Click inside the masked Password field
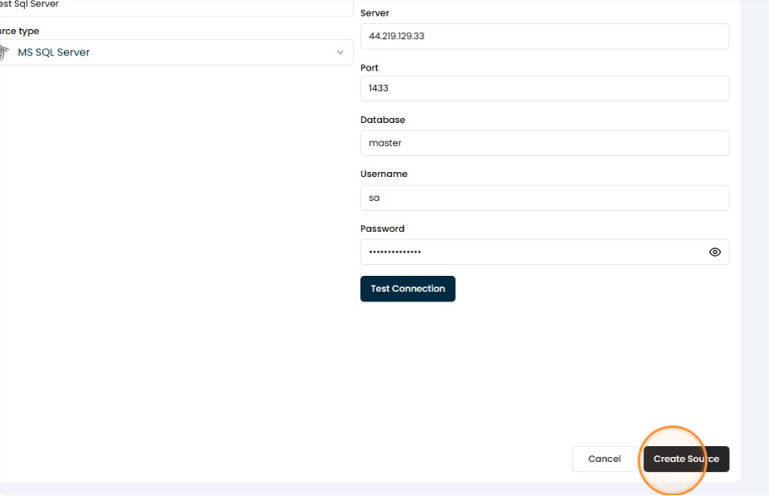This screenshot has width=769, height=496. point(545,253)
